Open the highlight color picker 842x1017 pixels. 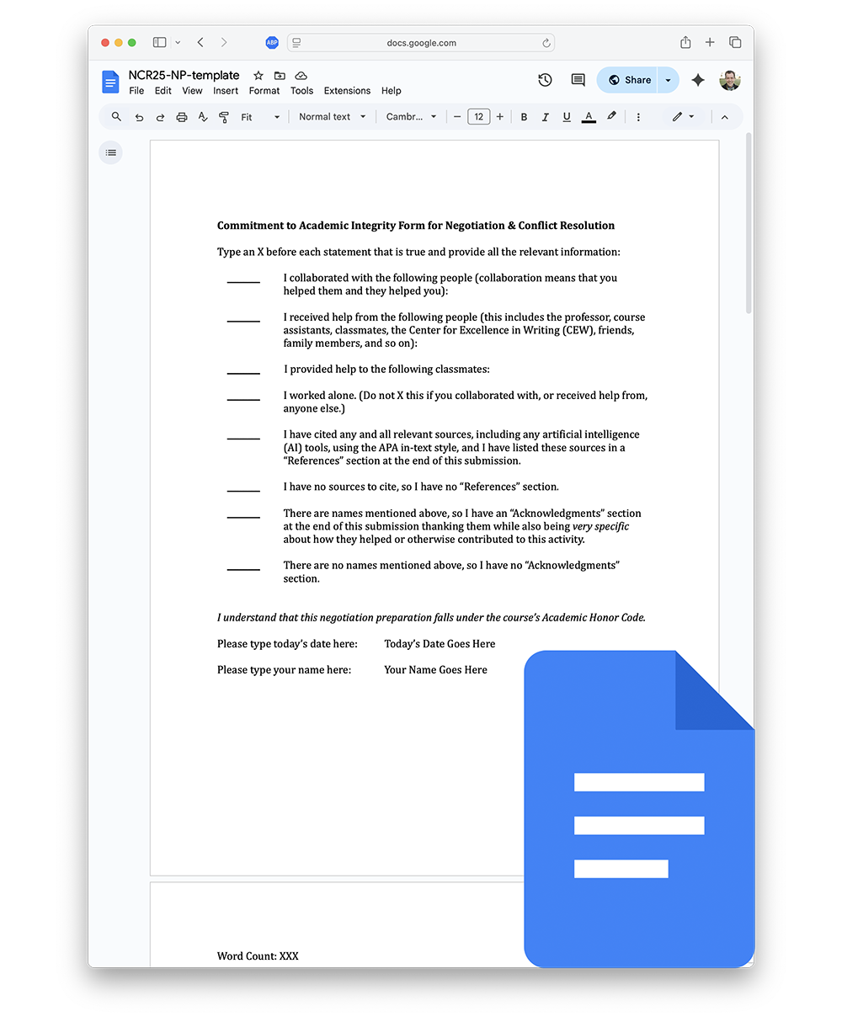612,117
